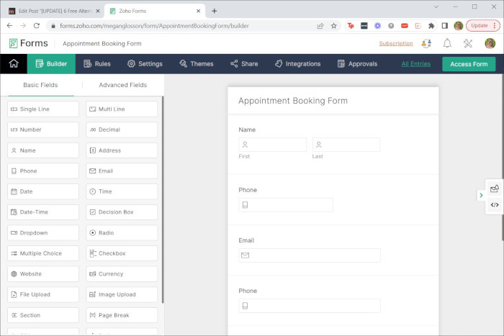Add a Date-Time field

point(43,212)
